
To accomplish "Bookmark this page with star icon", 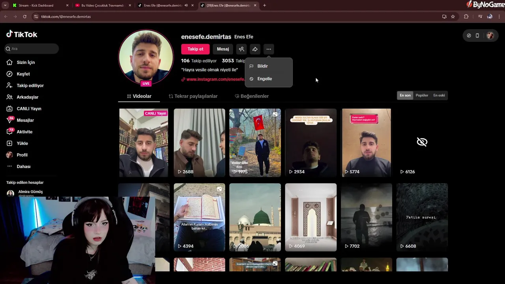I will pyautogui.click(x=453, y=17).
